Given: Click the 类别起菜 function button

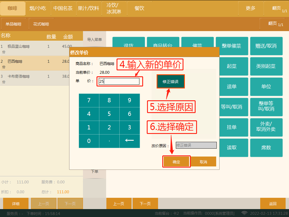Looking at the screenshot, I should (x=266, y=66).
